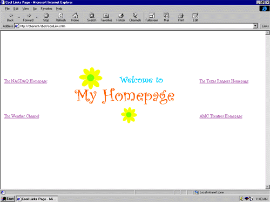
Task: Click the Back toolbar button
Action: (x=10, y=17)
